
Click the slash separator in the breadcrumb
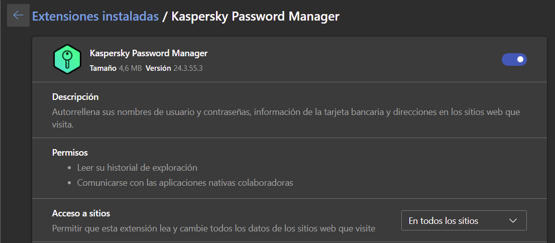coord(165,16)
